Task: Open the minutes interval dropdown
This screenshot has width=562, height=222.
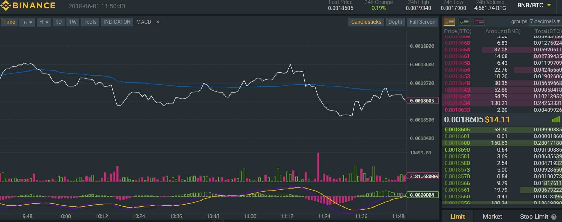Action: tap(27, 22)
